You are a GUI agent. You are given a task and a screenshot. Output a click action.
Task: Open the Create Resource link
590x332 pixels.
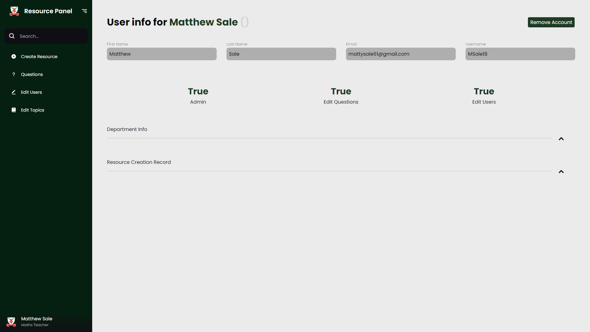point(39,57)
